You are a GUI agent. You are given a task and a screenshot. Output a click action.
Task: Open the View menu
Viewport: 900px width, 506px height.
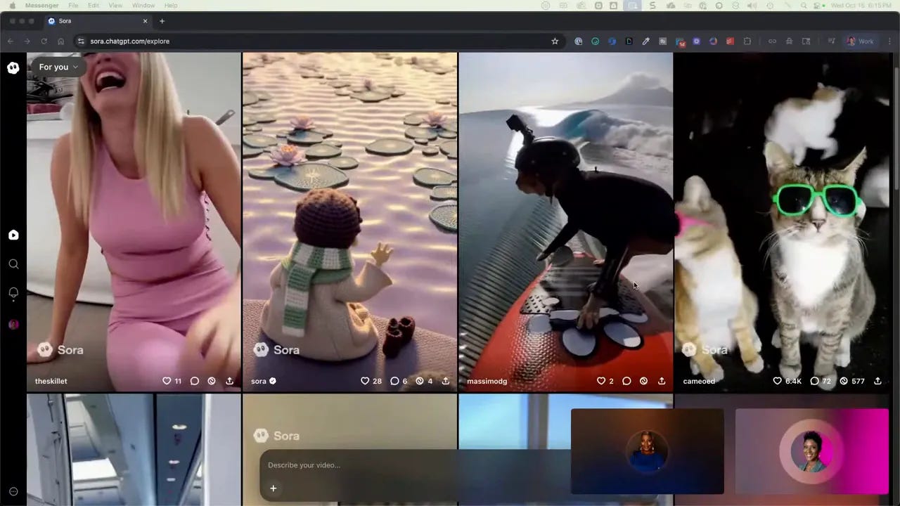coord(115,6)
